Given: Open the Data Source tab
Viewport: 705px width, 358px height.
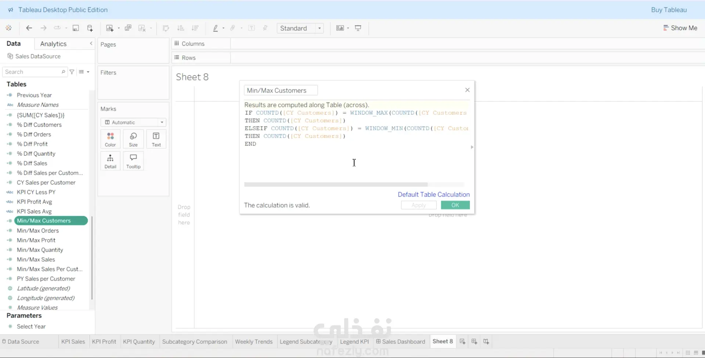Looking at the screenshot, I should coord(21,341).
